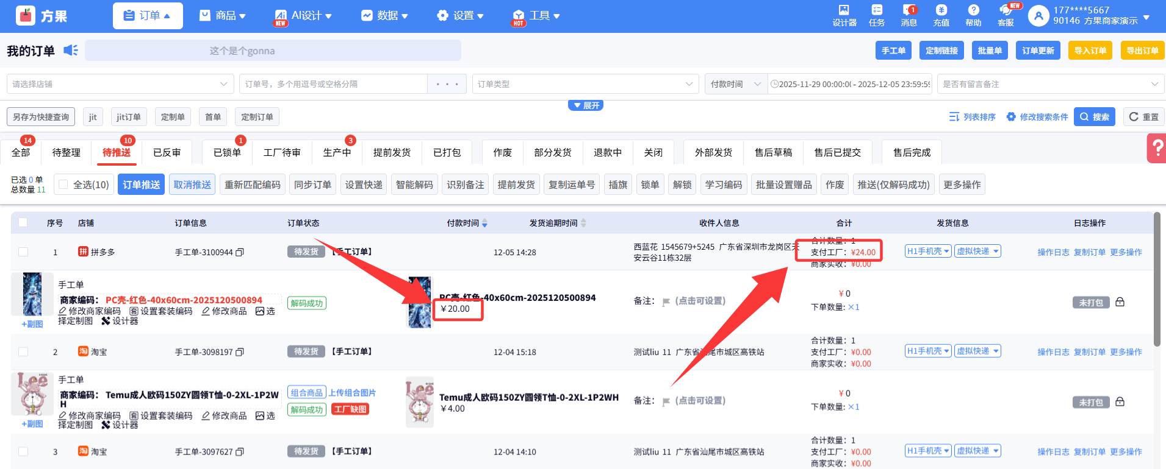Check the checkbox for order row 1

click(x=23, y=252)
